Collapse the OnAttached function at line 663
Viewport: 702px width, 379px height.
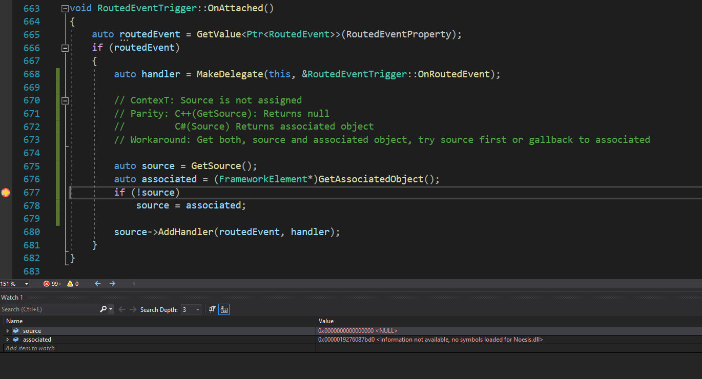coord(65,9)
